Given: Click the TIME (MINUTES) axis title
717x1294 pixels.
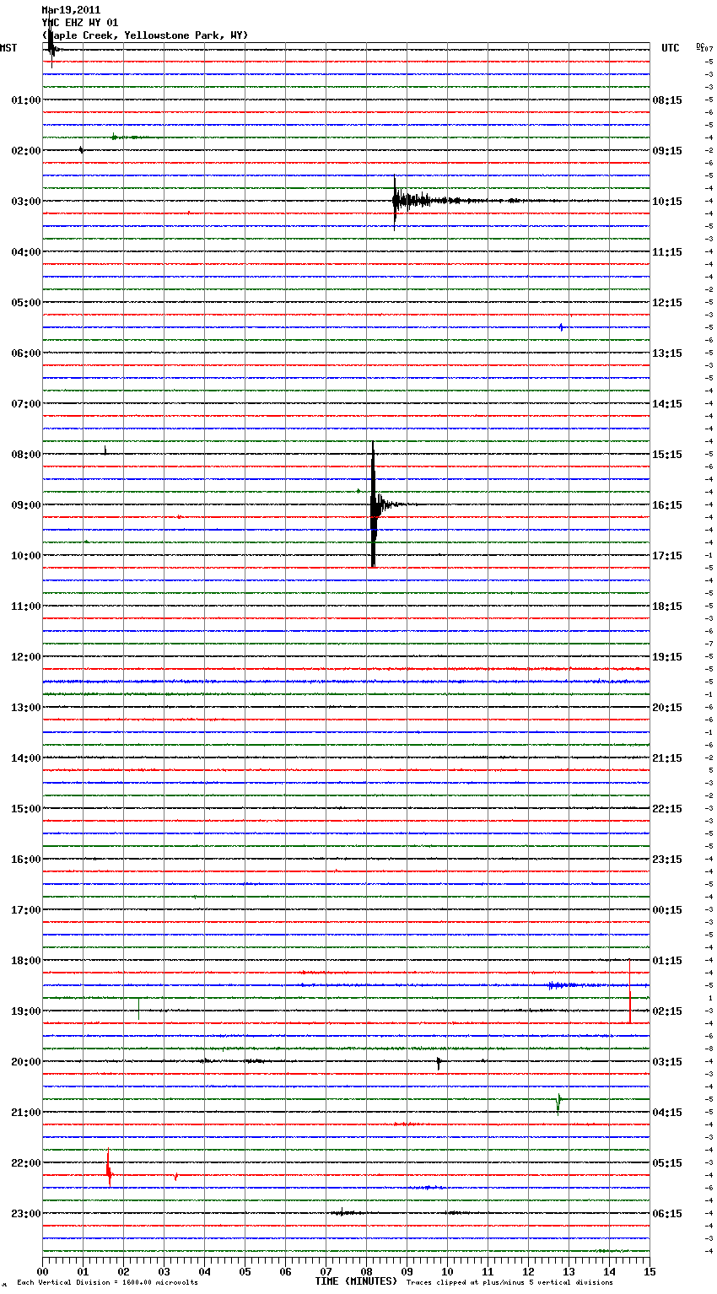Looking at the screenshot, I should tap(356, 1281).
